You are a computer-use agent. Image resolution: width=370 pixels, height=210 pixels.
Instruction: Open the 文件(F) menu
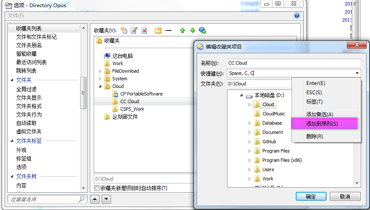[16, 16]
